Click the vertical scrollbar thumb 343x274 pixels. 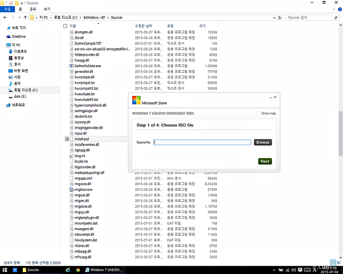pyautogui.click(x=340, y=133)
